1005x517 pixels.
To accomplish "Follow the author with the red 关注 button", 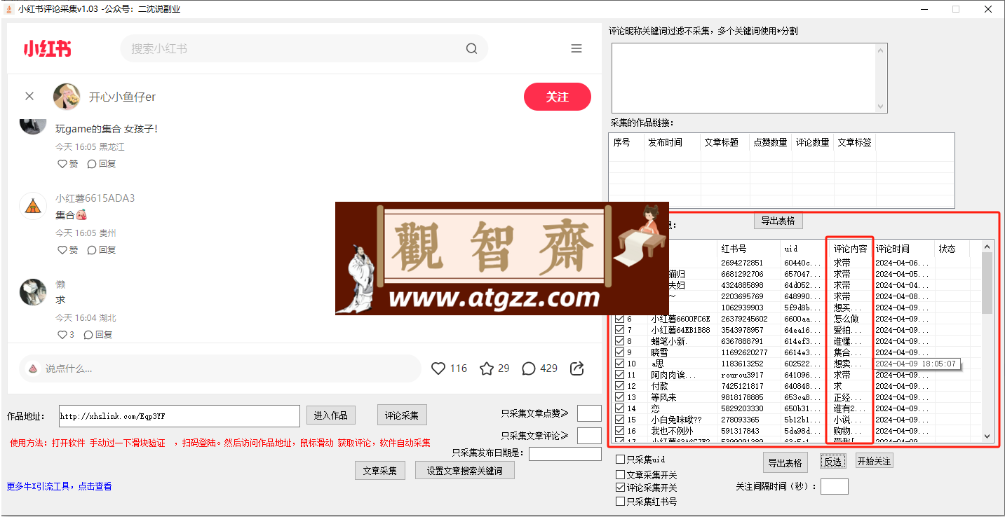I will click(558, 97).
